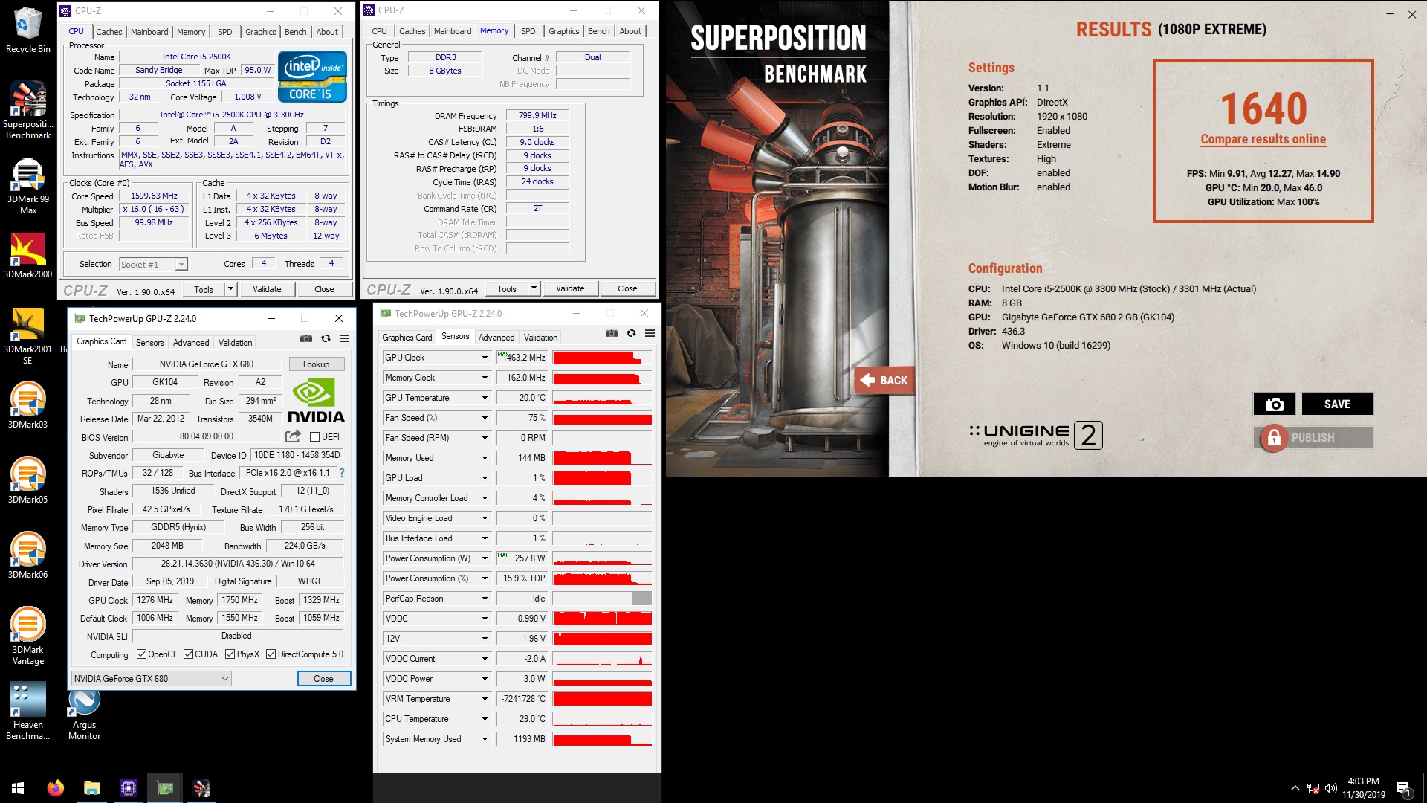Viewport: 1427px width, 803px height.
Task: Click the PUBLISH button in Superposition
Action: pyautogui.click(x=1313, y=437)
